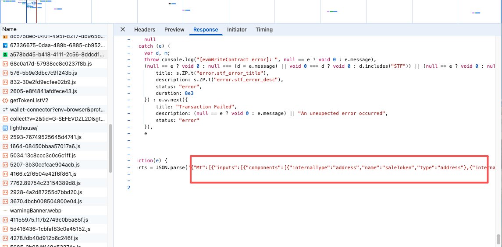Click the script icon of 2605-e8f4841afdfece43.js
Viewport: 502px width, 247px height.
(5, 91)
